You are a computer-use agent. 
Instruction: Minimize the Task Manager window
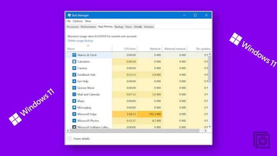coord(184,15)
